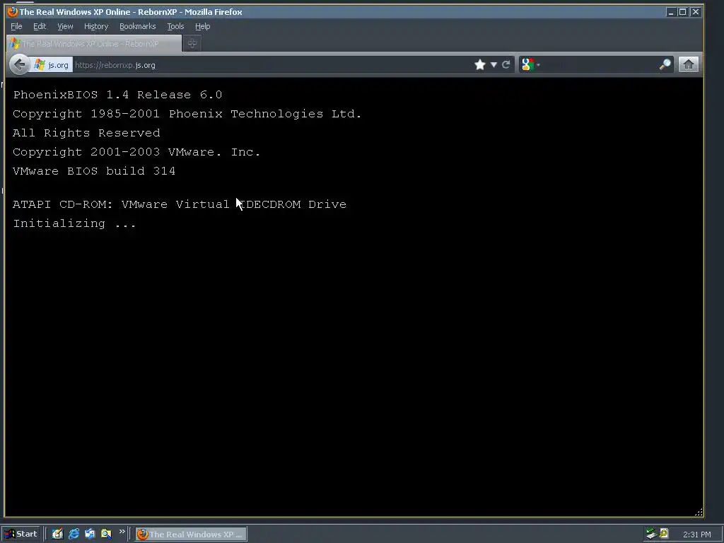Expand hidden quick launch items chevron
The image size is (724, 543).
[122, 532]
